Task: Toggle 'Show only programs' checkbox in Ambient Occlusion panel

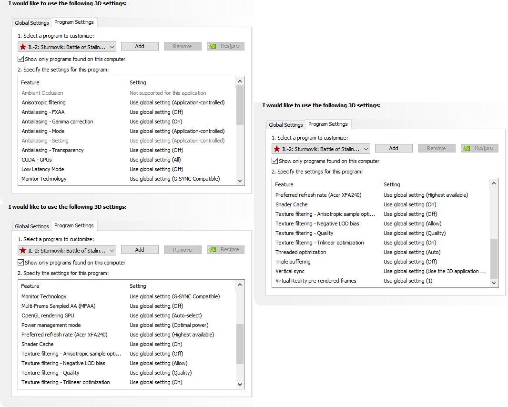Action: coord(21,59)
